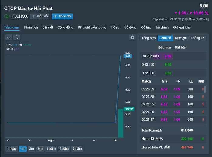Click the match row at 09:26:25

173,112
